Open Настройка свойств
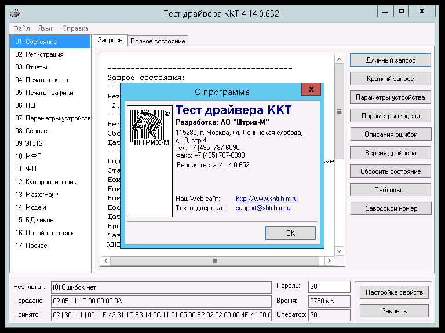This screenshot has width=445, height=333. coord(394,292)
